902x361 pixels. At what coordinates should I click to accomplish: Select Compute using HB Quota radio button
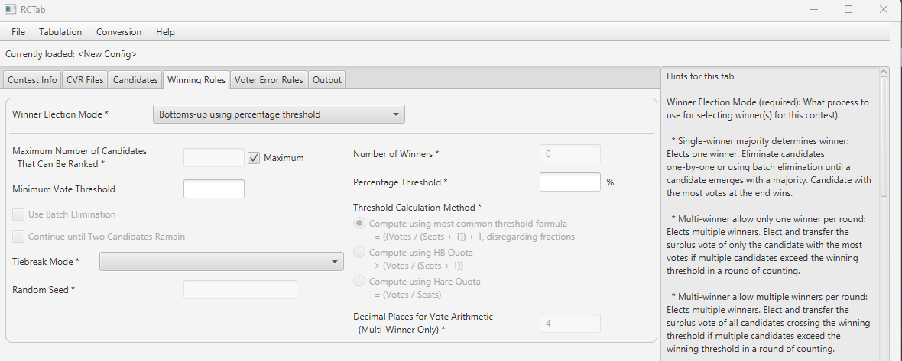[x=359, y=252]
